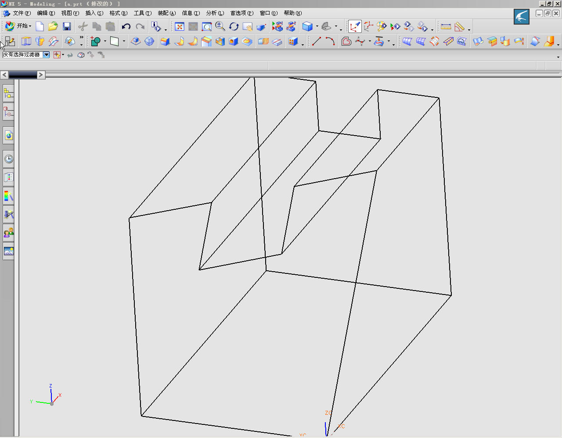Click the scissors Cut icon
The height and width of the screenshot is (438, 562).
coord(83,26)
